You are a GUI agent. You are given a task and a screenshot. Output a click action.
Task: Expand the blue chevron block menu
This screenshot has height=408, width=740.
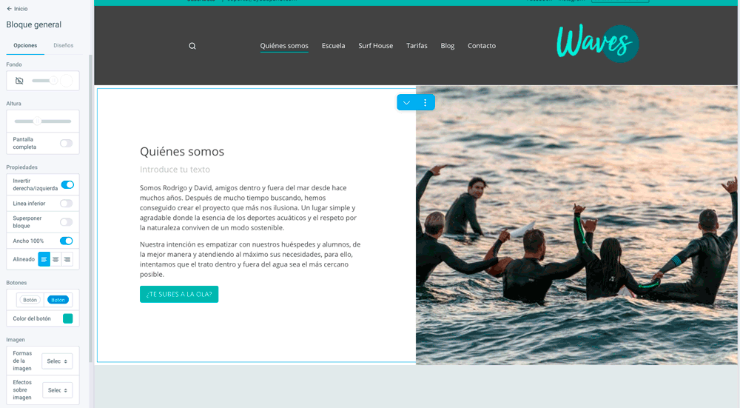click(x=406, y=102)
